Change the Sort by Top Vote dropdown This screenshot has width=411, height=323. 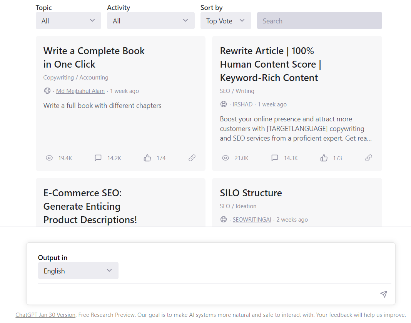[x=226, y=21]
